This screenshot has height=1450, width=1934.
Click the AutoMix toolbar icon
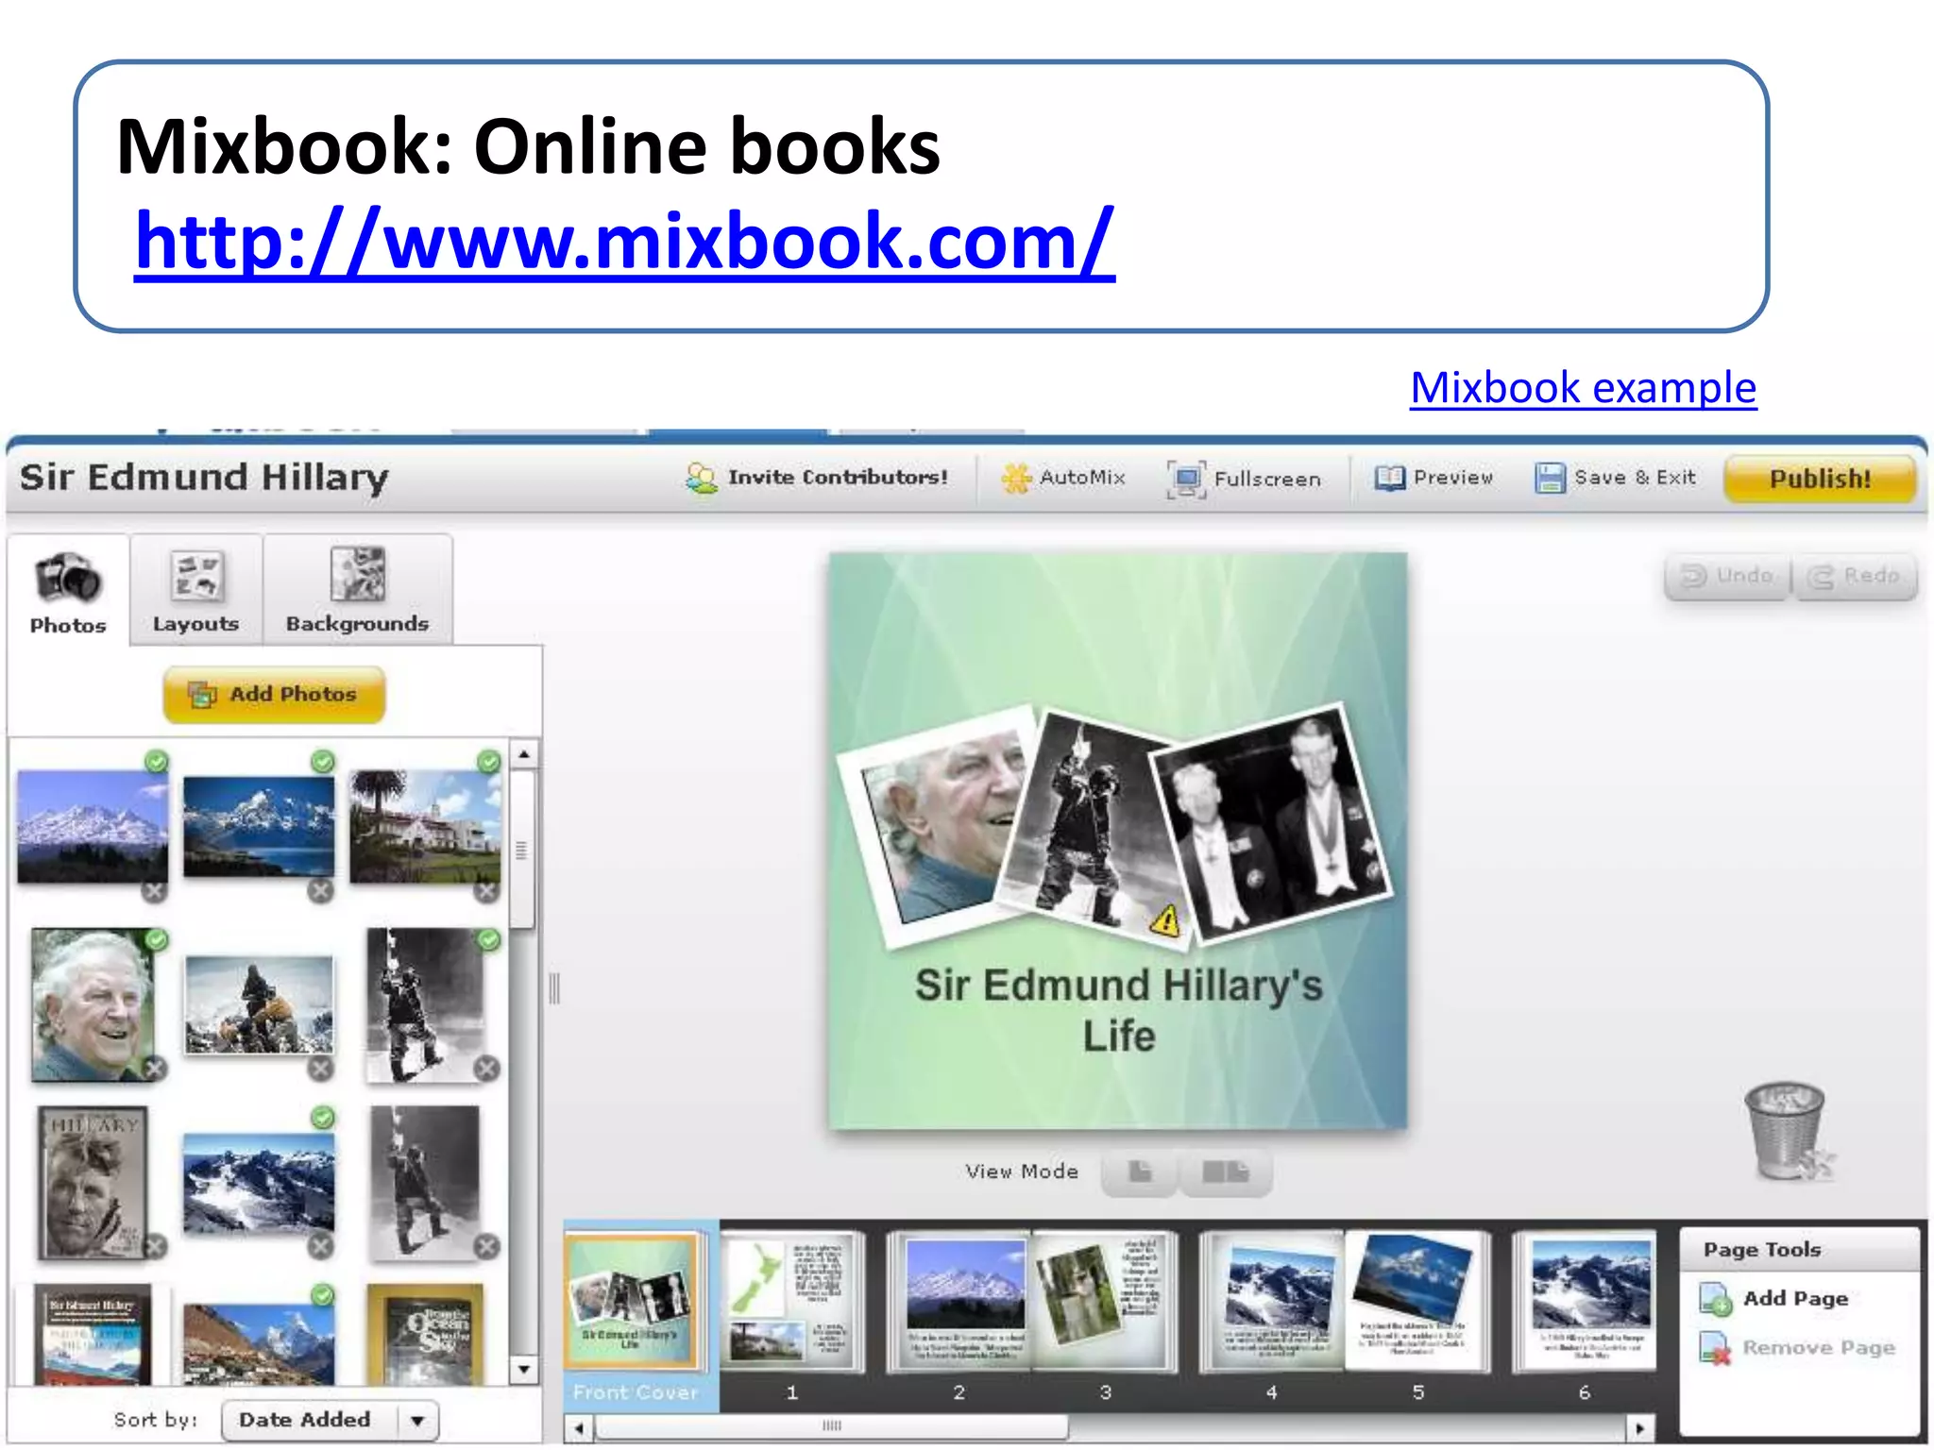1016,479
